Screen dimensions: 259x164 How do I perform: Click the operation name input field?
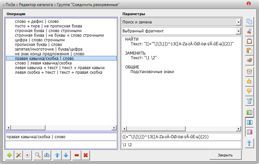click(61, 137)
